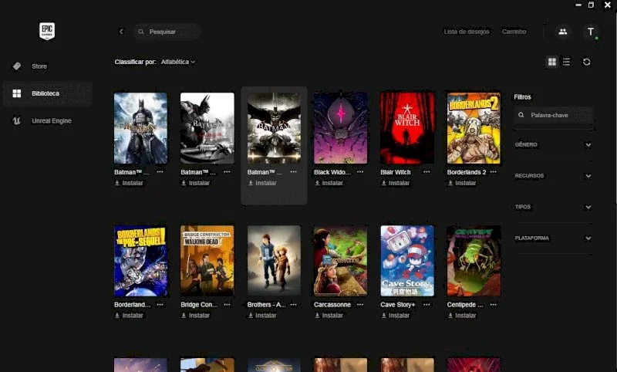617x372 pixels.
Task: Open Bridge Constructor Walking Dead cover
Action: [x=207, y=261]
